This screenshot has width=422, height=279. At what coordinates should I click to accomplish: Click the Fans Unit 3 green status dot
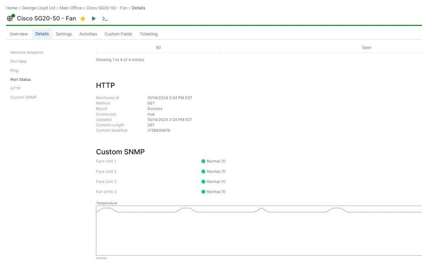point(203,182)
